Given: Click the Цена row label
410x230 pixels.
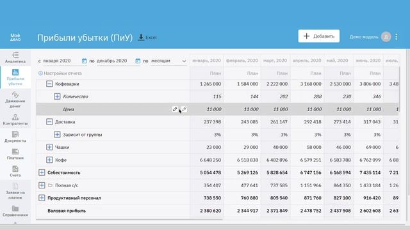Looking at the screenshot, I should click(69, 109).
